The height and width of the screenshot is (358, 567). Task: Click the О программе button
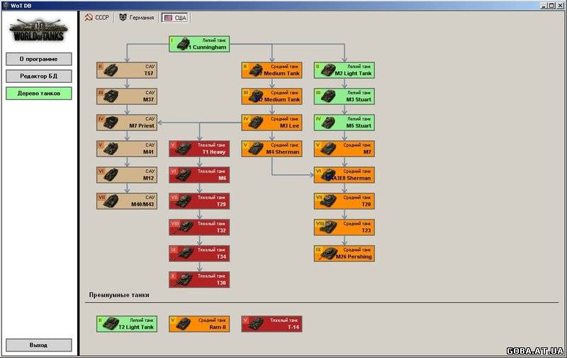click(x=39, y=59)
